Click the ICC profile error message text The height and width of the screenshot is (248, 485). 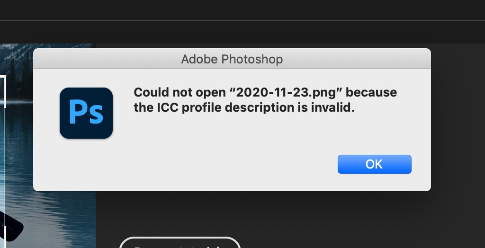pyautogui.click(x=265, y=100)
